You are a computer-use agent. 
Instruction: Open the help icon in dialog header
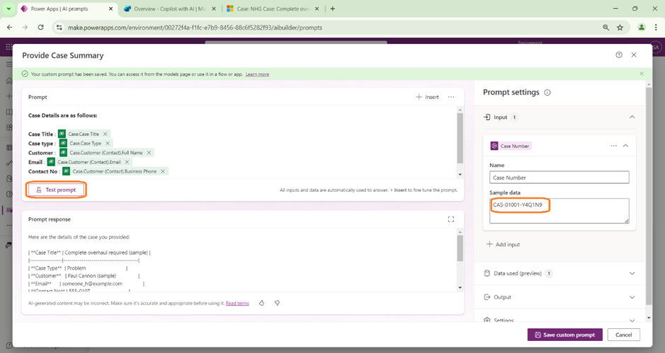click(619, 55)
